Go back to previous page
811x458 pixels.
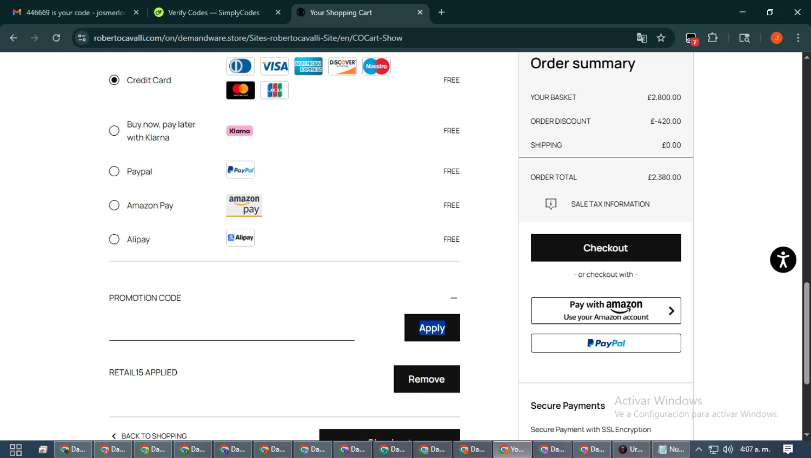click(x=14, y=38)
